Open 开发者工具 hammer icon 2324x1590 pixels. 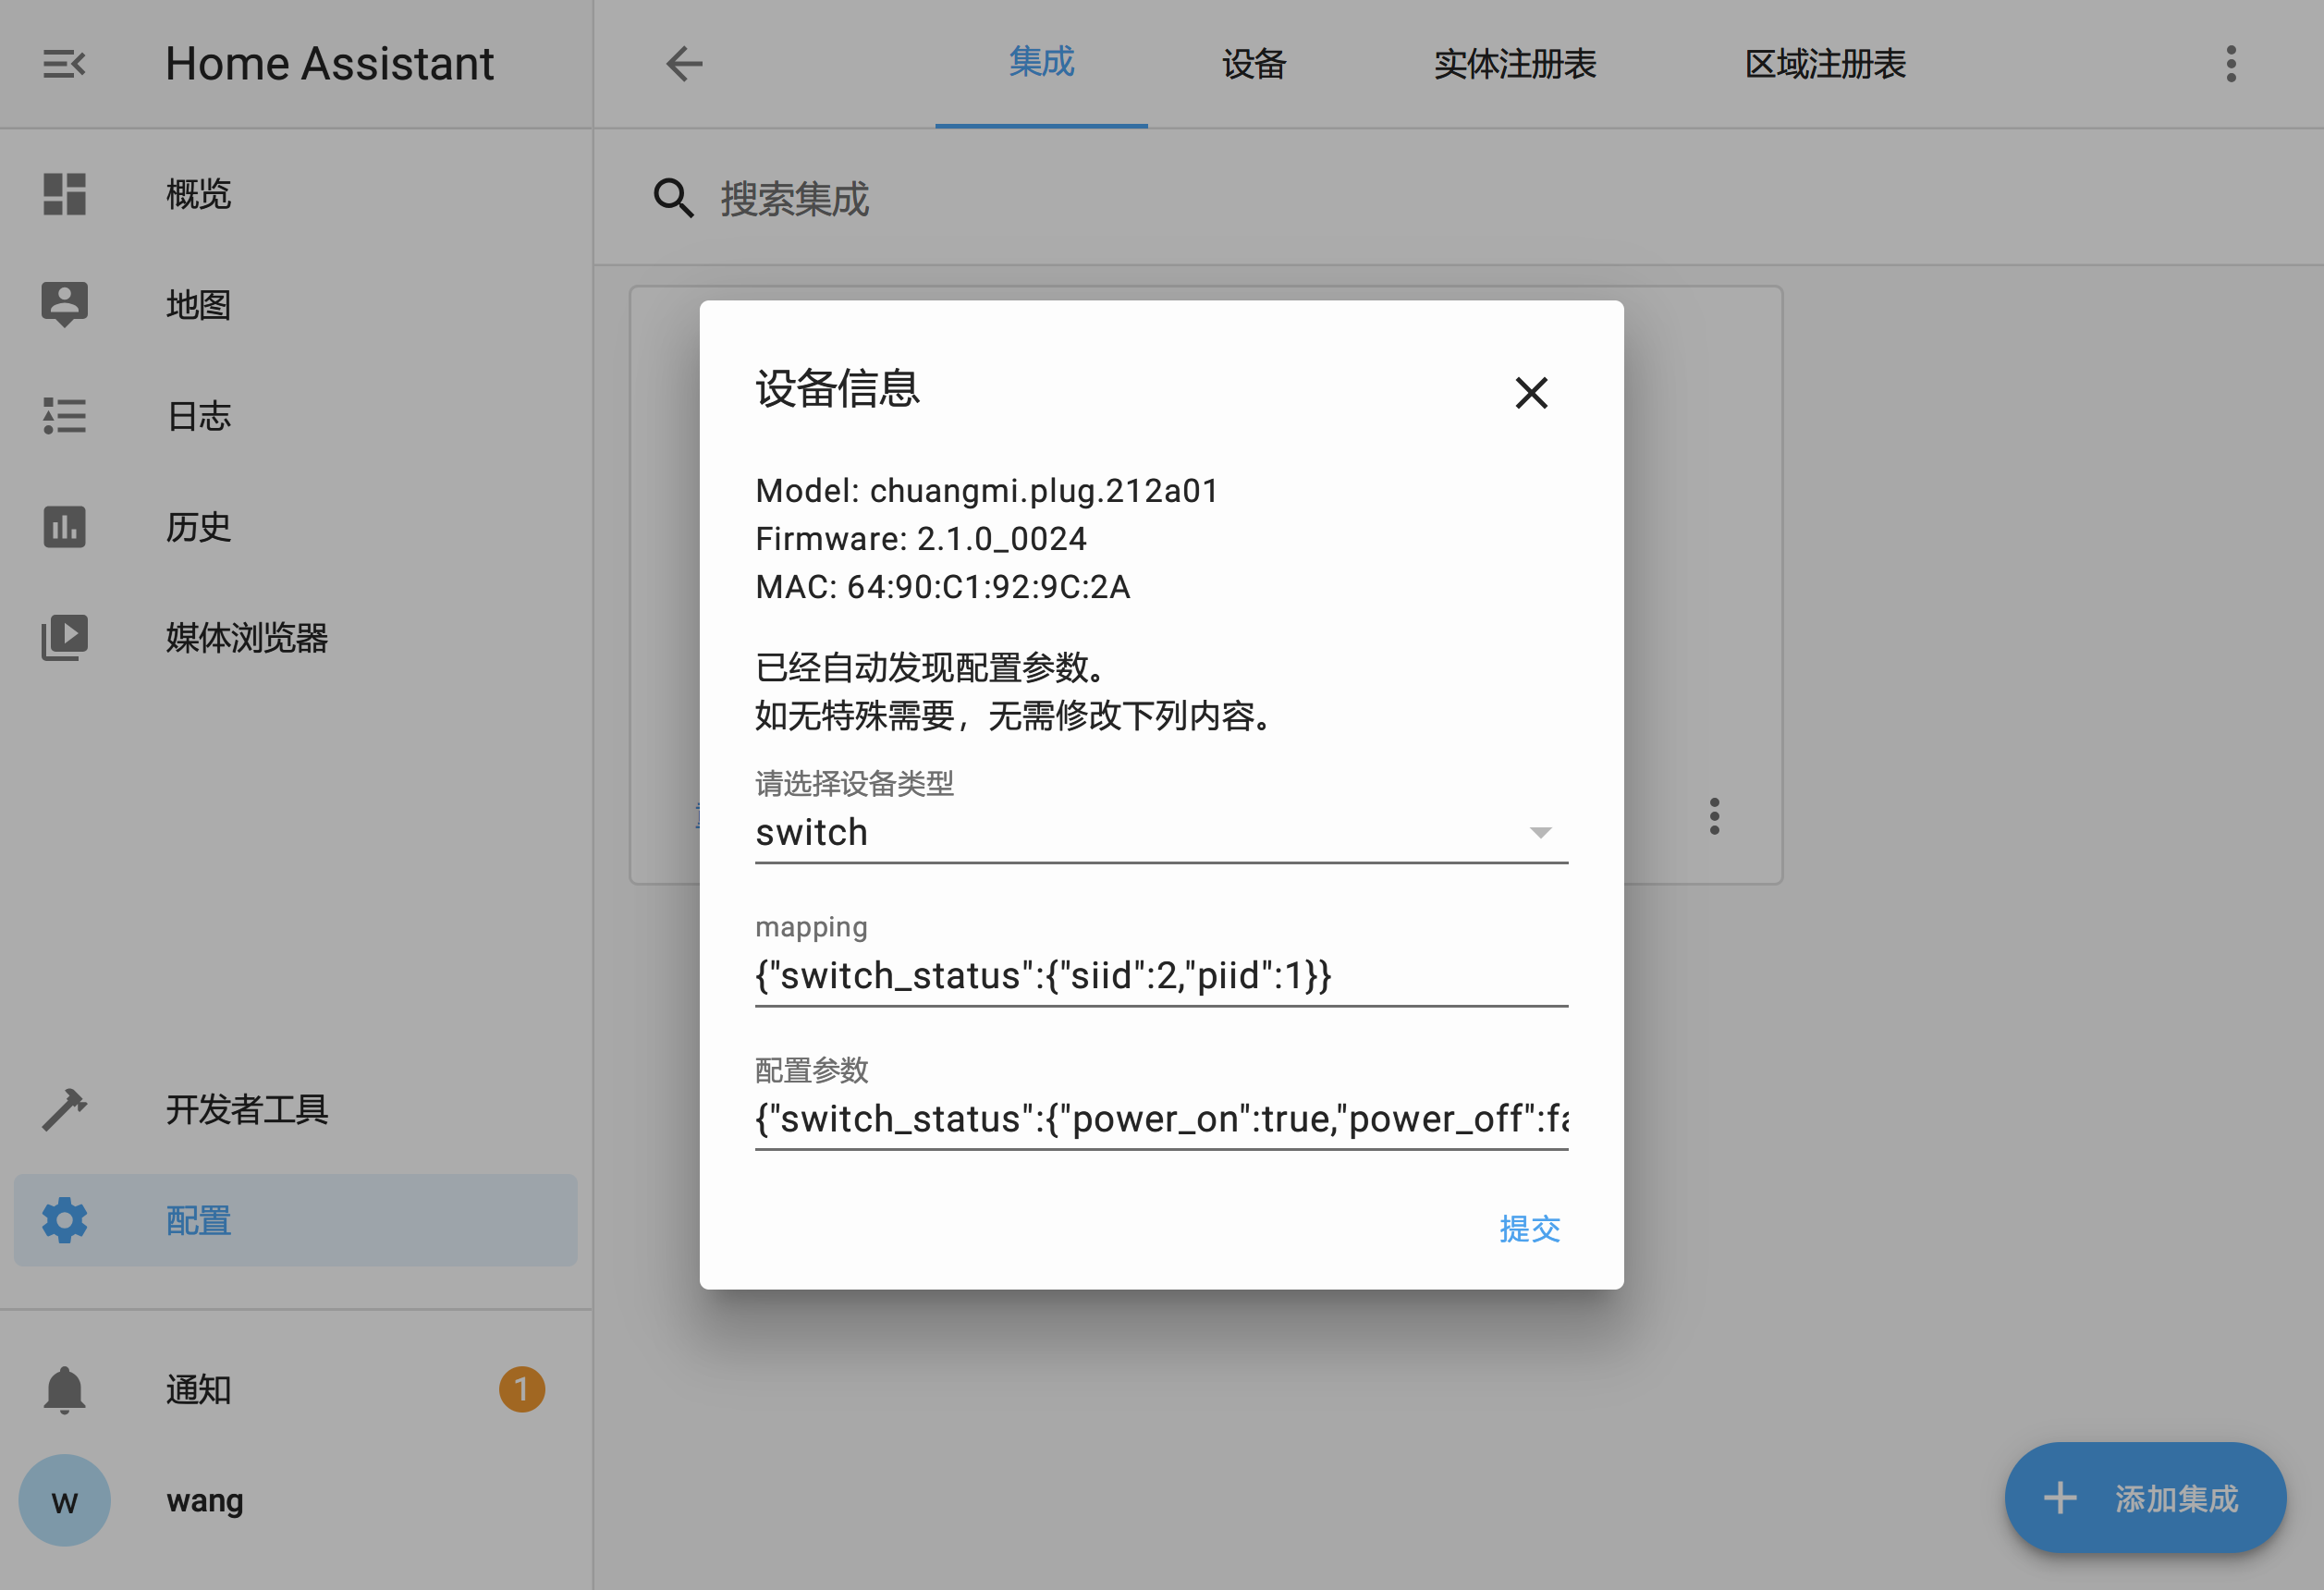click(64, 1109)
